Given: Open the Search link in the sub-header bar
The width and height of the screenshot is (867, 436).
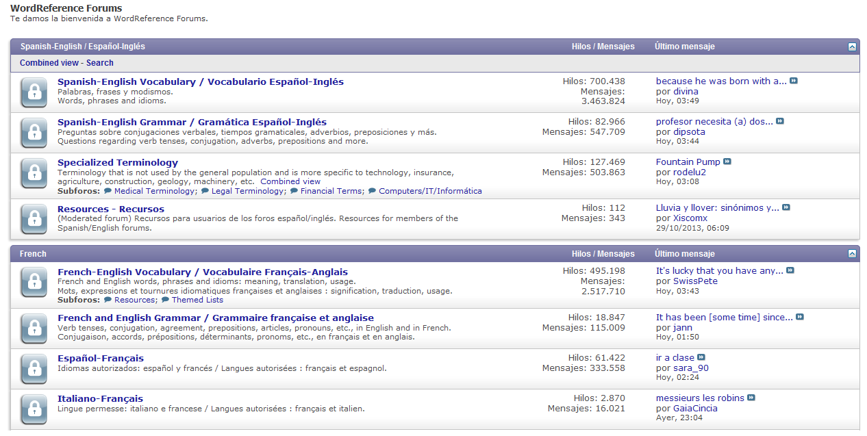Looking at the screenshot, I should (x=100, y=63).
